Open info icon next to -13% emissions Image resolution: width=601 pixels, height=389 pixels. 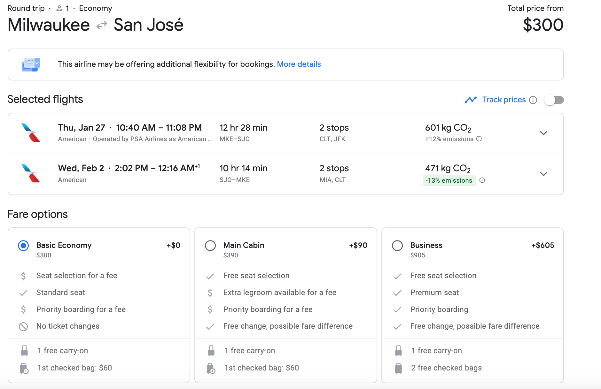[x=482, y=180]
